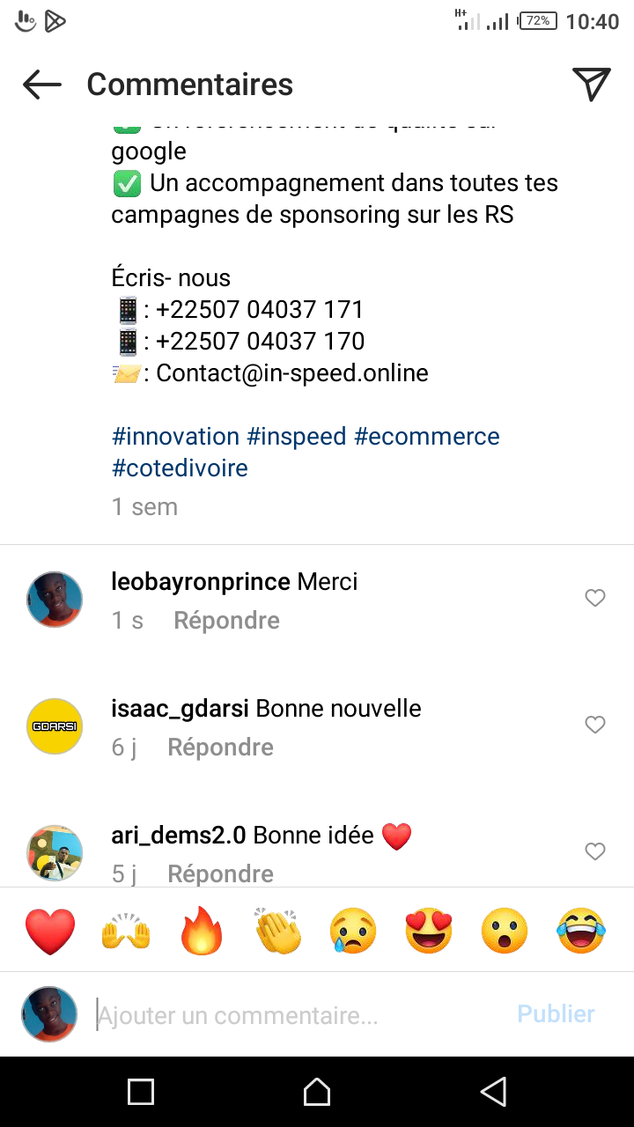This screenshot has width=634, height=1127.
Task: Insert raised hands emoji reaction
Action: pos(127,932)
